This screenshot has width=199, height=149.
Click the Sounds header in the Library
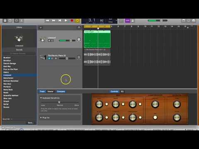[x=19, y=50]
